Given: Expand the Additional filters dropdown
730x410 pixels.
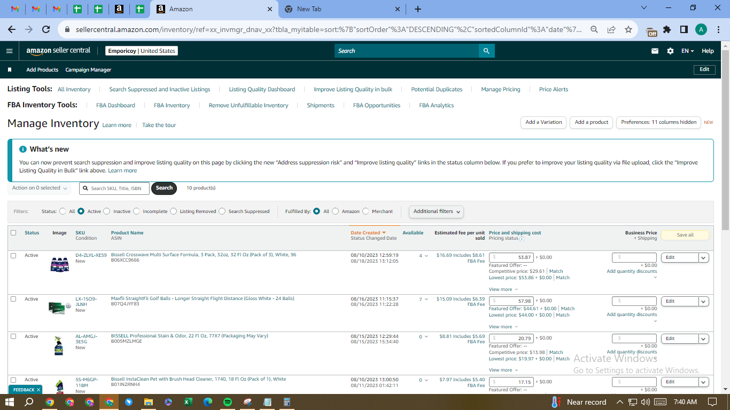Looking at the screenshot, I should point(436,211).
